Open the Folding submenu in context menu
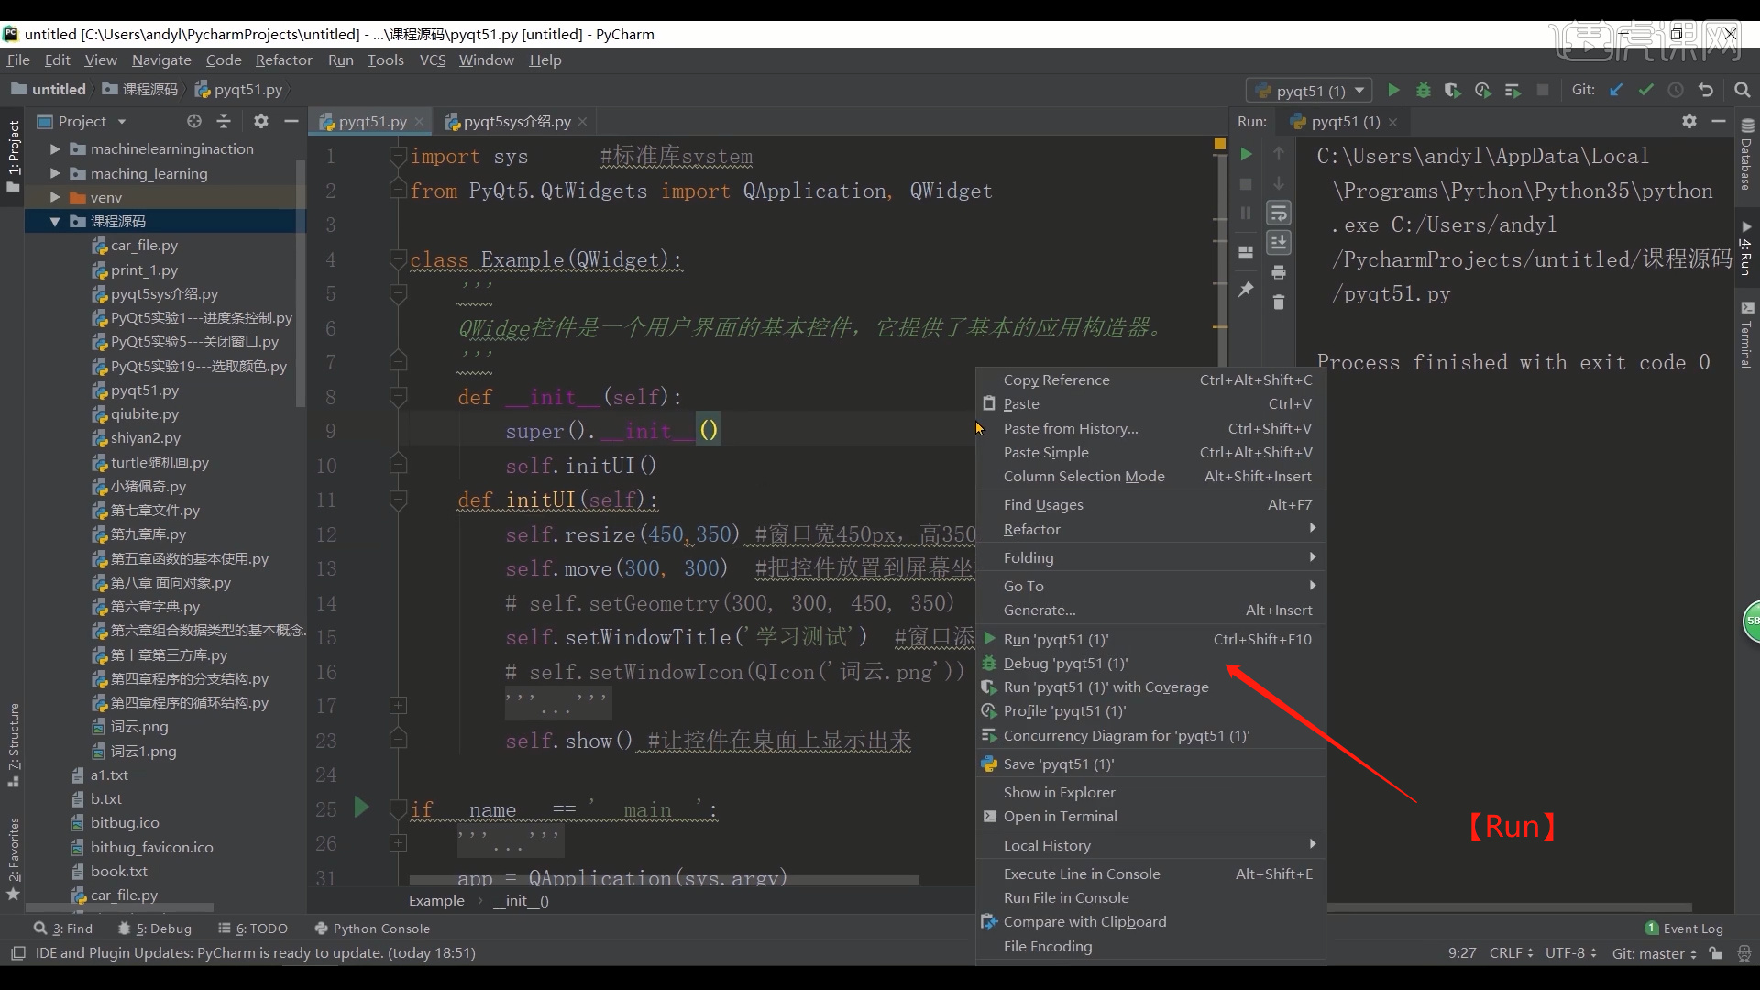This screenshot has width=1760, height=990. tap(1150, 557)
